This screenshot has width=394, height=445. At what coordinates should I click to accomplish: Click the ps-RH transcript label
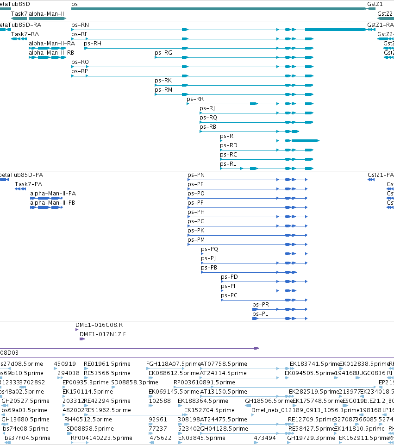click(x=93, y=44)
